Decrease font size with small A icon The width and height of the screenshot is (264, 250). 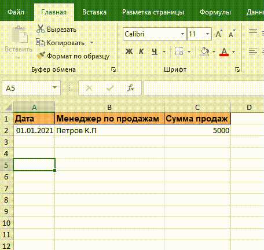[x=232, y=34]
